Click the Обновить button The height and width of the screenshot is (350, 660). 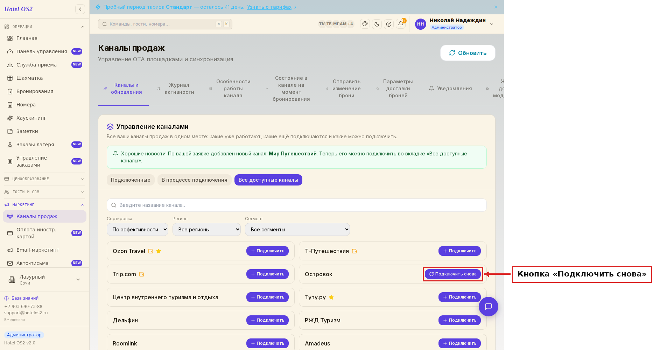(468, 53)
